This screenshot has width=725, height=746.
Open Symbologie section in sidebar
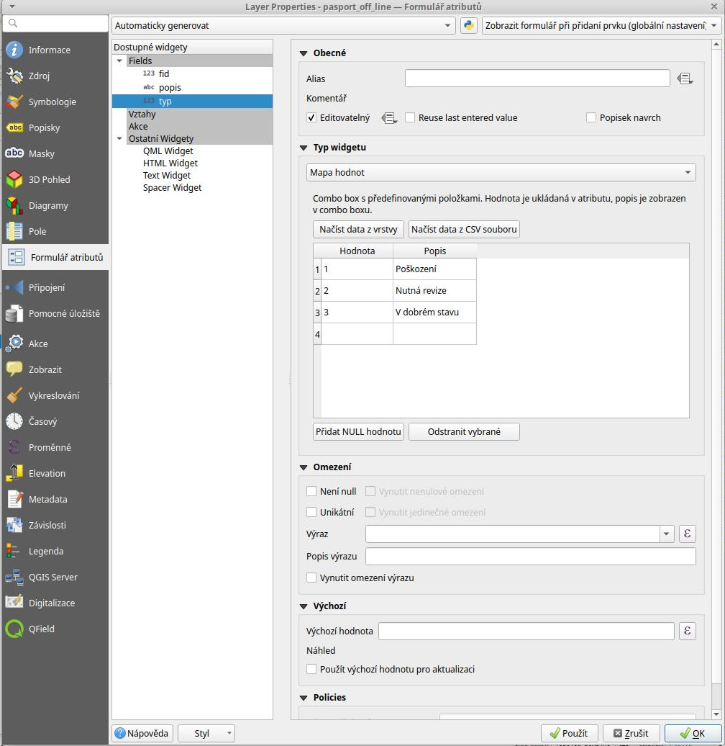52,102
